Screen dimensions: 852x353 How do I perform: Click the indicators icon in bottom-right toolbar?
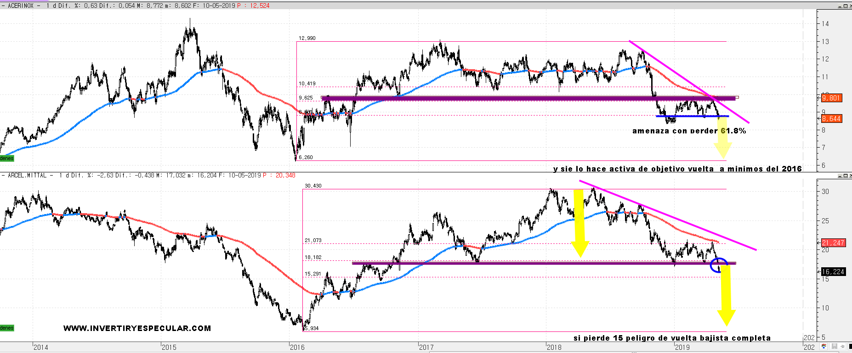tap(824, 346)
